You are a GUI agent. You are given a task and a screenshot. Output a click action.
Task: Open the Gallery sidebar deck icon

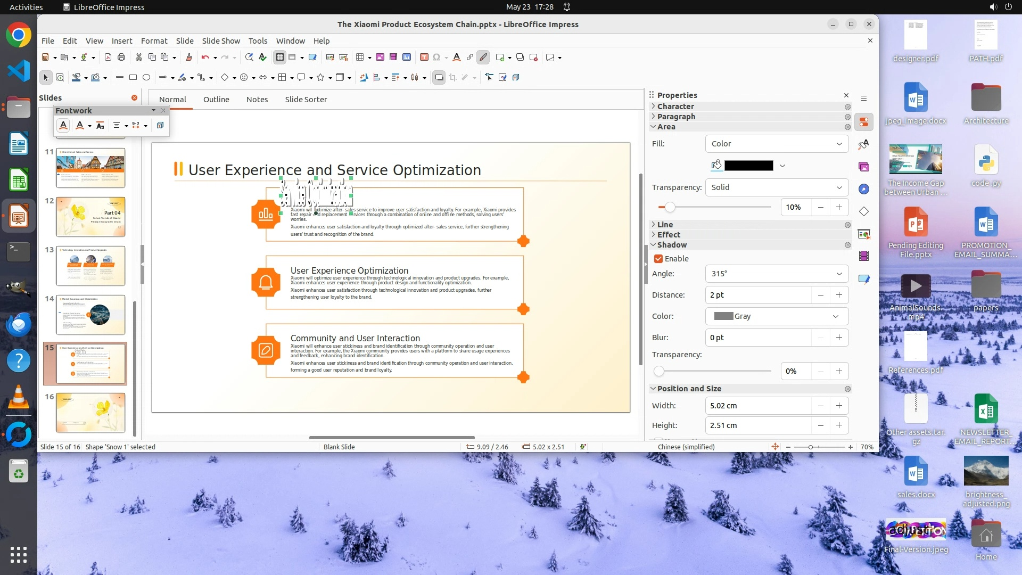click(864, 167)
